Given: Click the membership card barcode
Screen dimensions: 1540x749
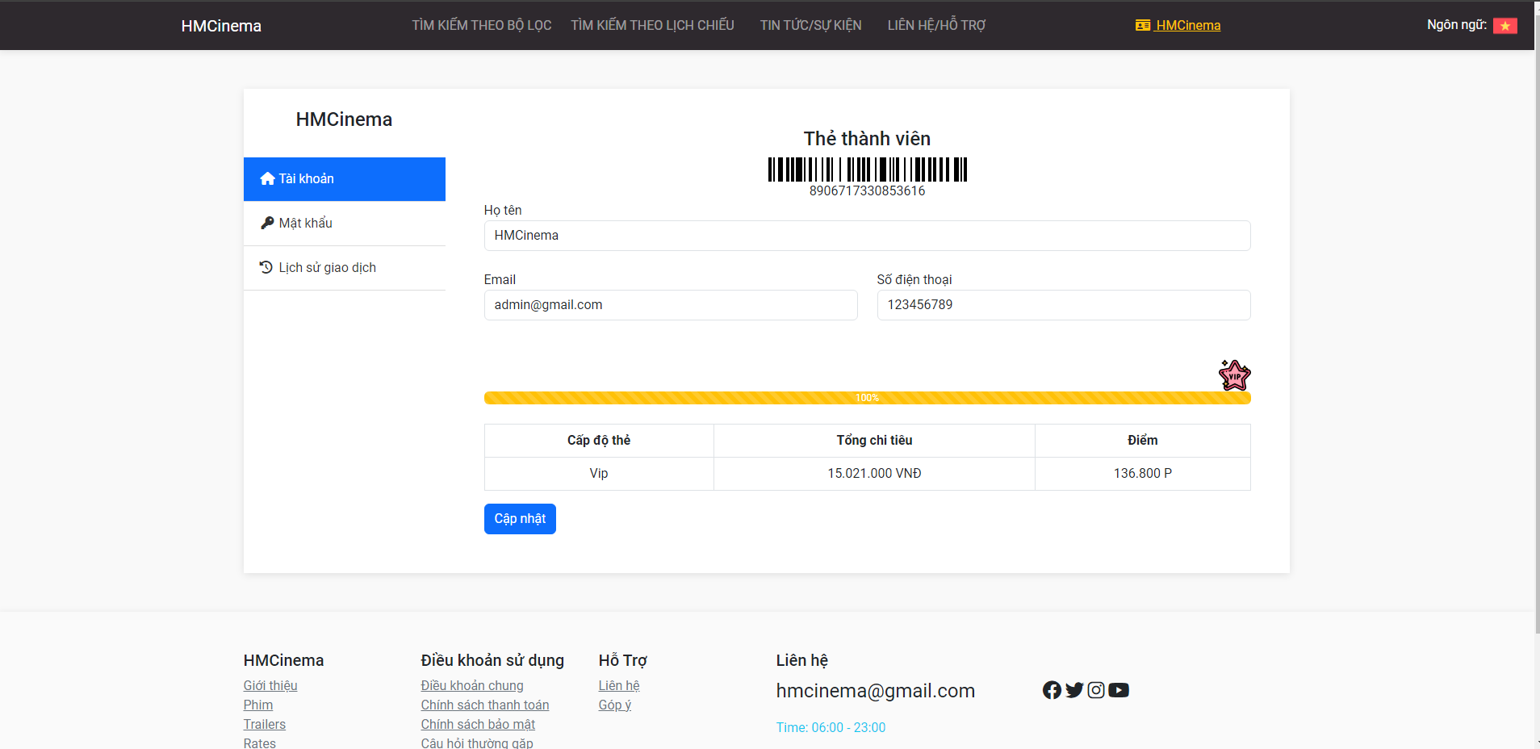Looking at the screenshot, I should (x=867, y=169).
